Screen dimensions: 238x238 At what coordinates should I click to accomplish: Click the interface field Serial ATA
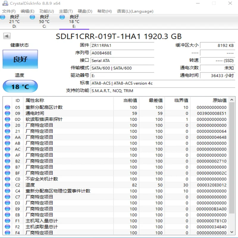pos(122,61)
